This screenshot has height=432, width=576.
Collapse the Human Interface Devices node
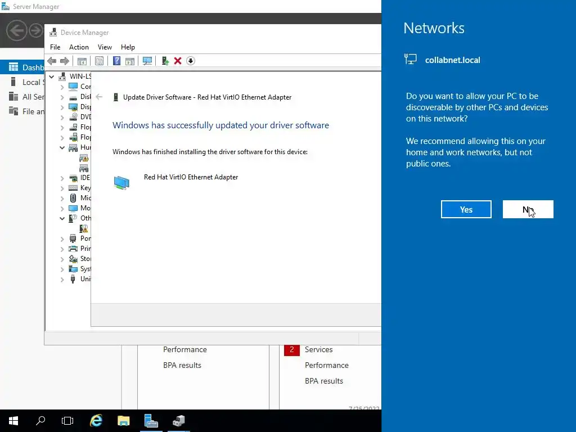[62, 148]
